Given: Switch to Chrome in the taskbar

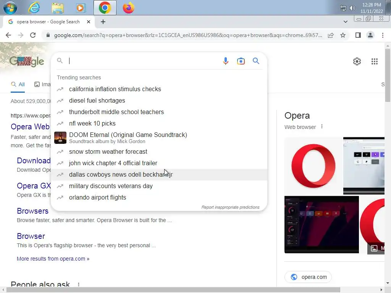Looking at the screenshot, I should [105, 8].
